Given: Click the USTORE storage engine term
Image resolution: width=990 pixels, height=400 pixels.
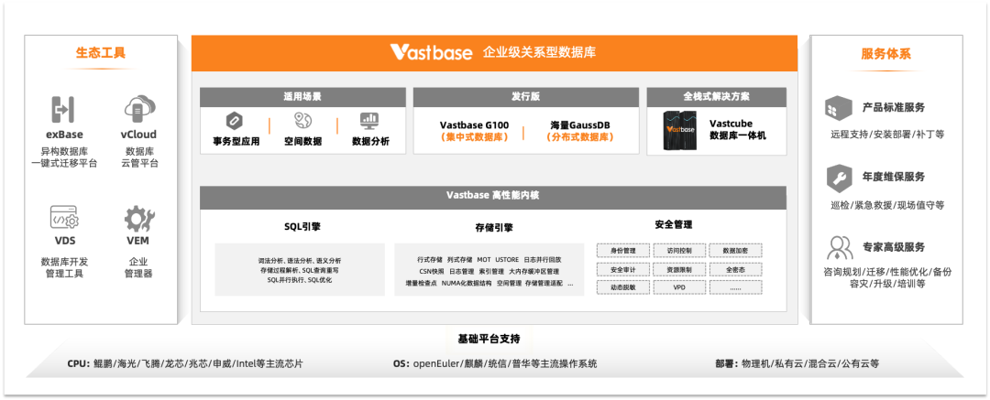Looking at the screenshot, I should click(x=507, y=259).
